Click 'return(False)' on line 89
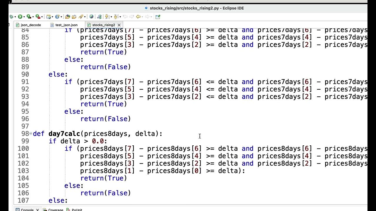Viewport: 376px width, 211px height. click(x=106, y=67)
